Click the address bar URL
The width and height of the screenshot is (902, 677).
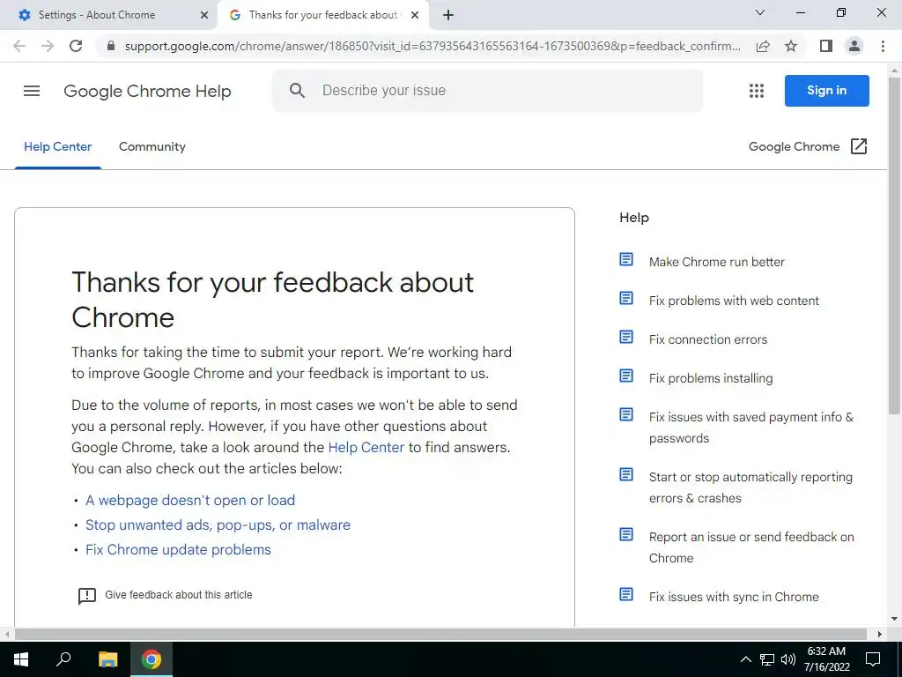tap(432, 46)
